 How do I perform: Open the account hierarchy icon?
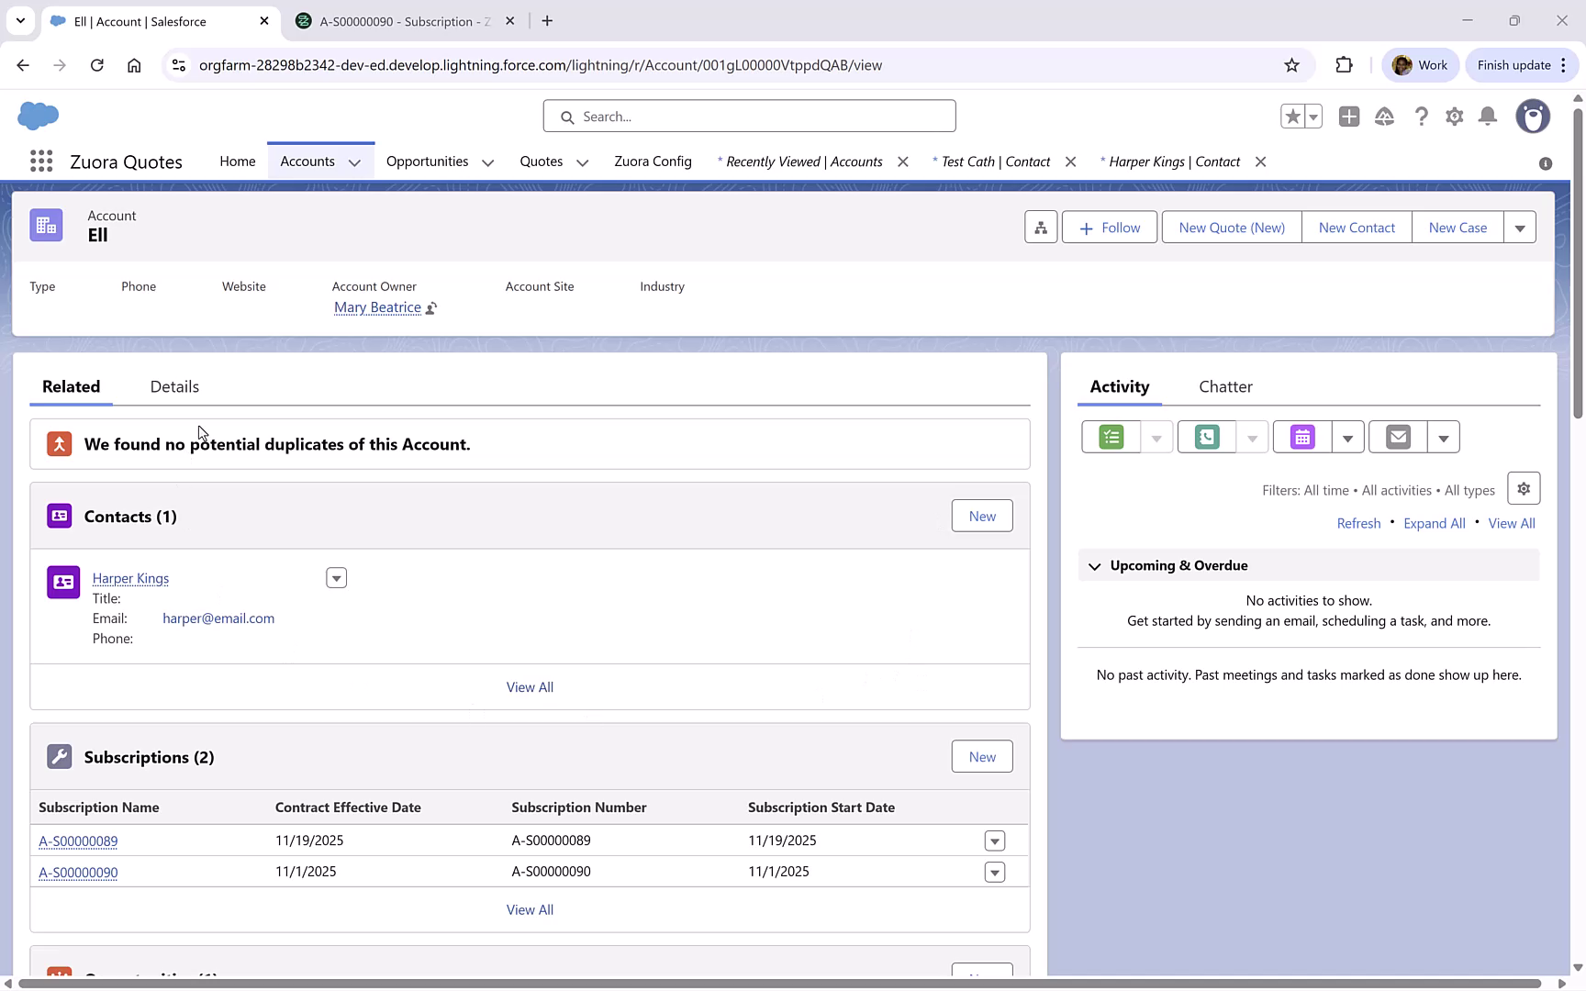tap(1040, 227)
